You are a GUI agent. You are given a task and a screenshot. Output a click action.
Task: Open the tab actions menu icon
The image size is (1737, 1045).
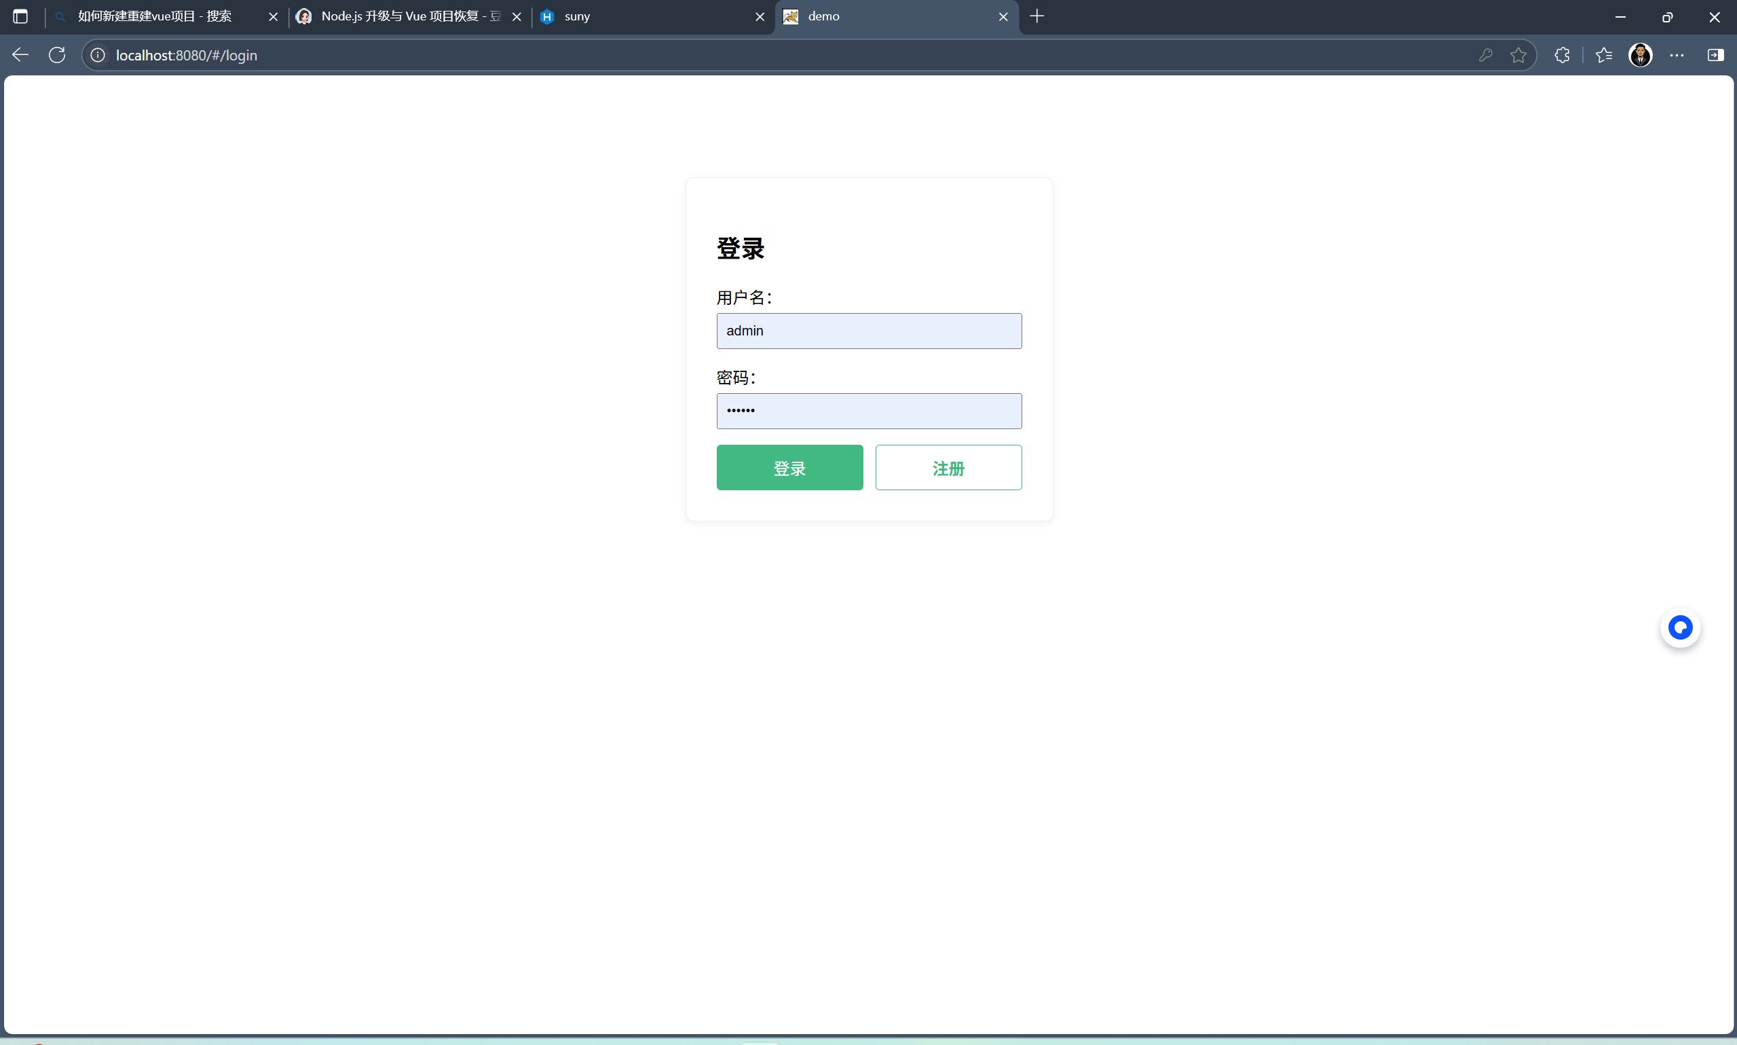(20, 16)
